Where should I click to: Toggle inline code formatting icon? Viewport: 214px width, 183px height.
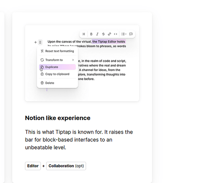pyautogui.click(x=115, y=34)
